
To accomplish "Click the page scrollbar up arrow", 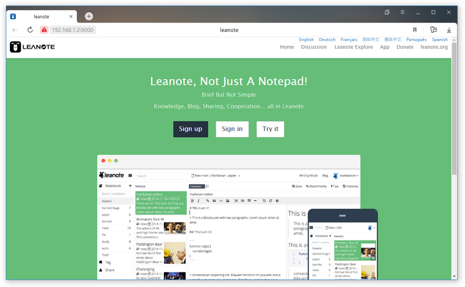I will tap(454, 39).
